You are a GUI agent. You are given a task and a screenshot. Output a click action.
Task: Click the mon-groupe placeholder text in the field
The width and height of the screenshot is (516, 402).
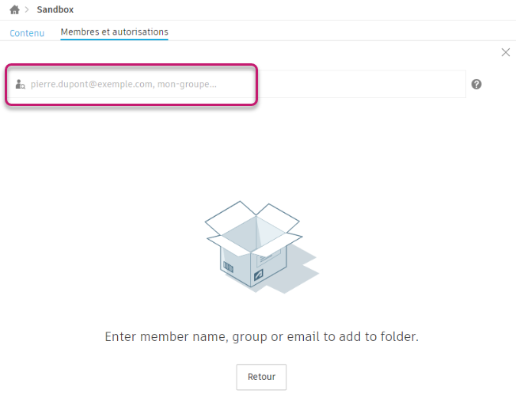point(187,84)
